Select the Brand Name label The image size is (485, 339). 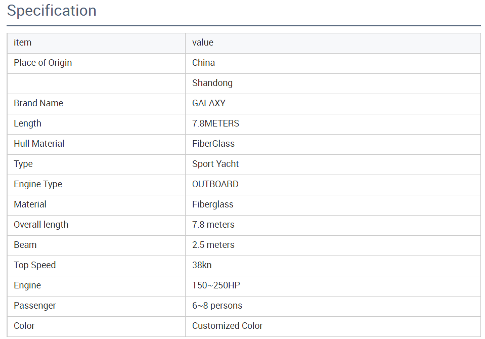[x=38, y=103]
